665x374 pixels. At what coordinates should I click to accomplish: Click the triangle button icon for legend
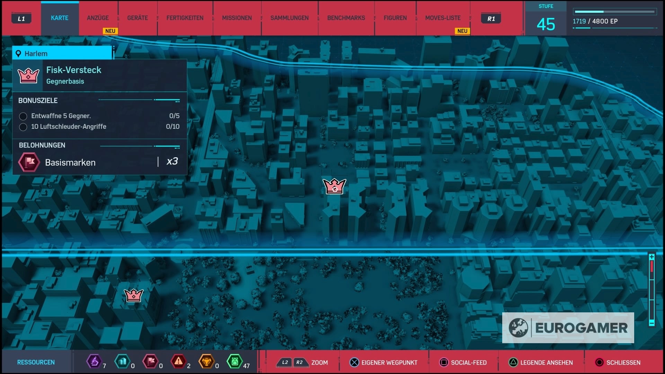click(x=513, y=362)
